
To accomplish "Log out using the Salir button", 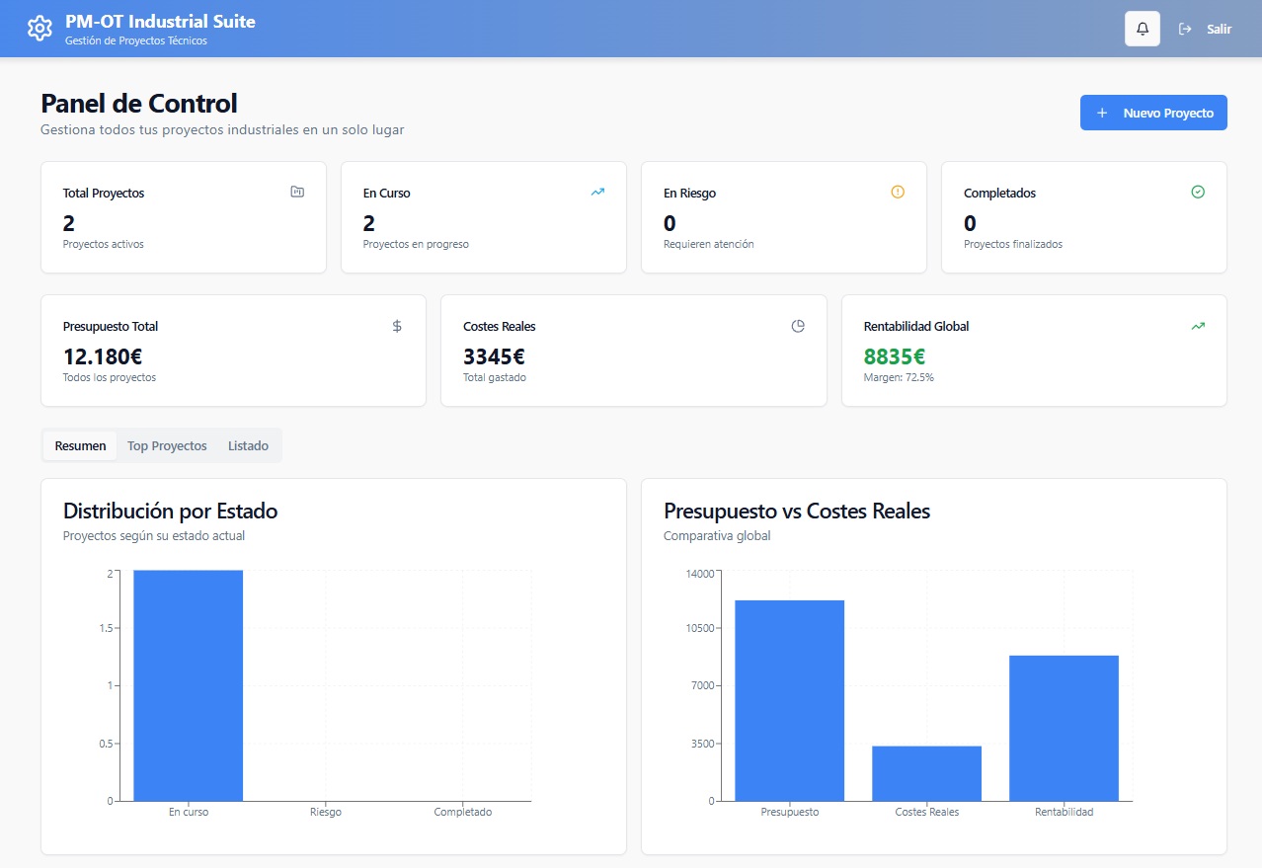I will click(x=1206, y=29).
